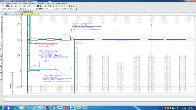Select the Arc tool in left toolbar
The width and height of the screenshot is (196, 110).
pos(2,48)
